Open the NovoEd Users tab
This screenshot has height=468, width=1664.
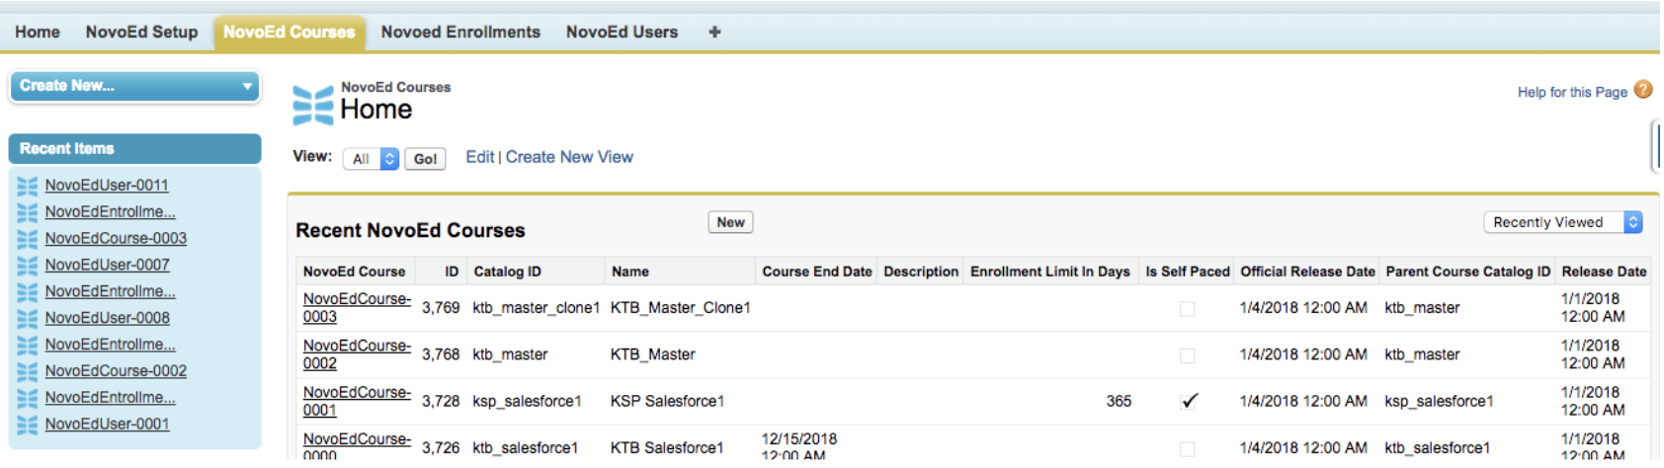(622, 32)
